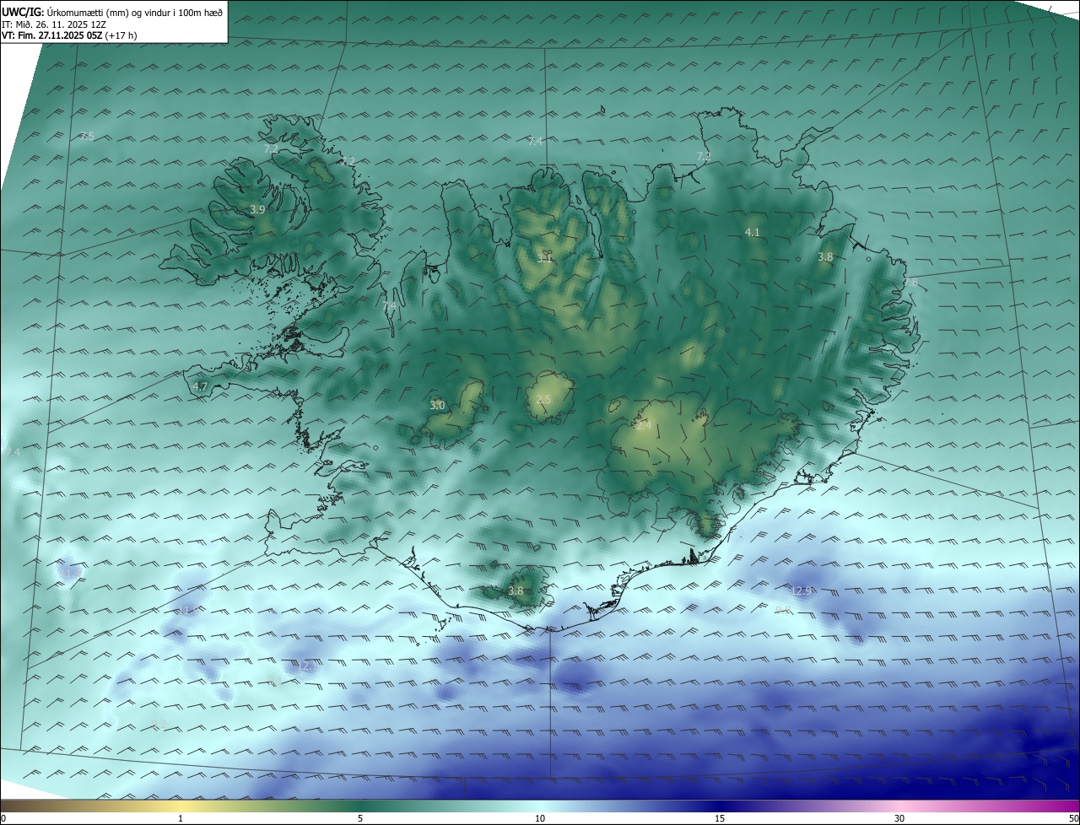Click the 9.1 value beside the 12.1
Viewport: 1080px width, 825px height.
275,681
